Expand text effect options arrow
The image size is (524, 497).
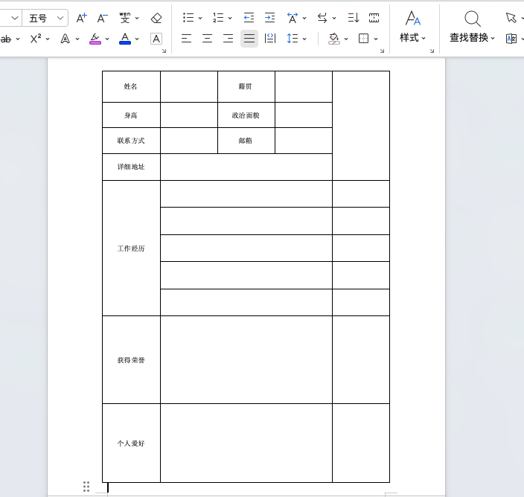tap(77, 39)
